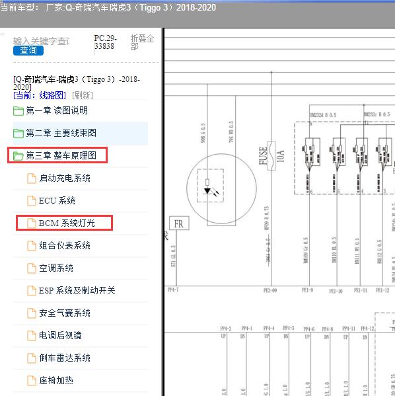Click the PP4-8 connector label

point(328,329)
